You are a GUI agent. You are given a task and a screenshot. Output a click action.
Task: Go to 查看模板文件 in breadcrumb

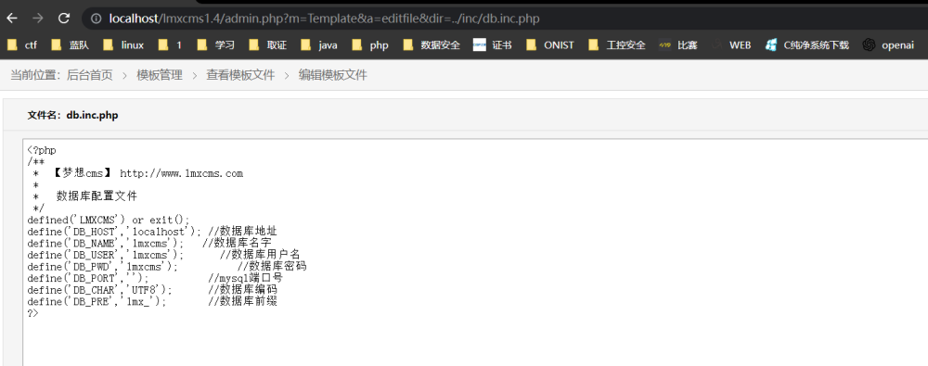point(240,75)
